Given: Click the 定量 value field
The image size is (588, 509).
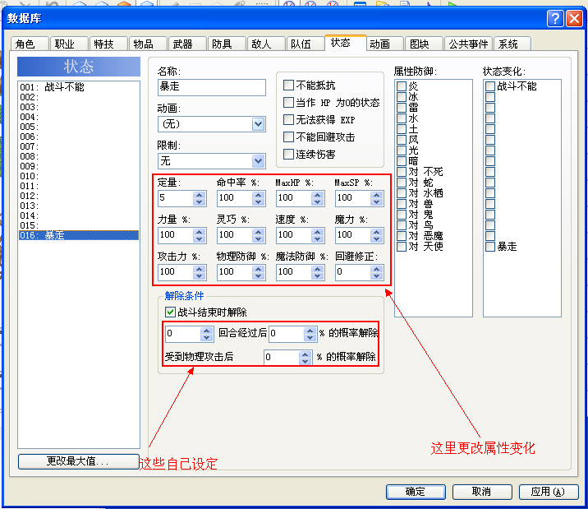Looking at the screenshot, I should 176,198.
